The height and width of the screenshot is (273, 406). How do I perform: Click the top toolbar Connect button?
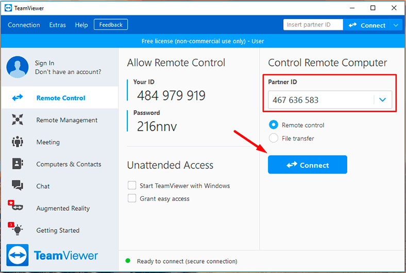(366, 25)
